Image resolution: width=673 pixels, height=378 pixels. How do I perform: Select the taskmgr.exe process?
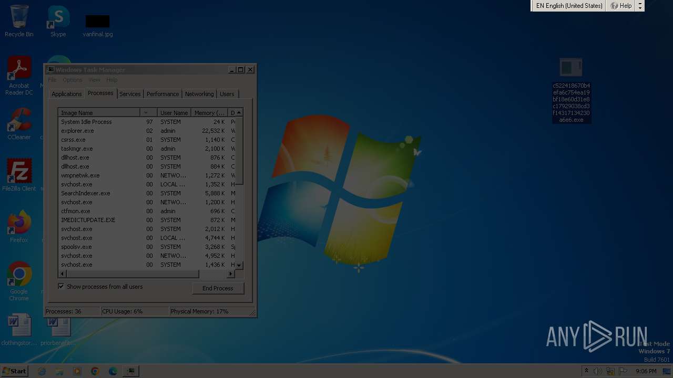(x=146, y=149)
